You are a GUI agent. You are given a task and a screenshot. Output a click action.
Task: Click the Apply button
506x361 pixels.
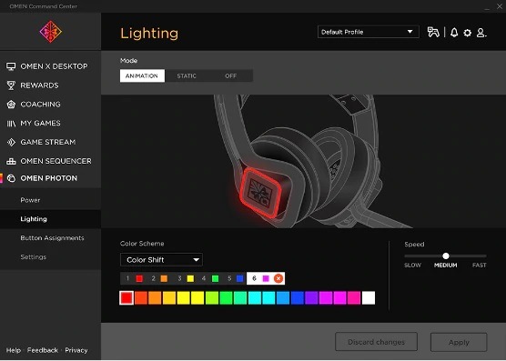[x=459, y=342]
